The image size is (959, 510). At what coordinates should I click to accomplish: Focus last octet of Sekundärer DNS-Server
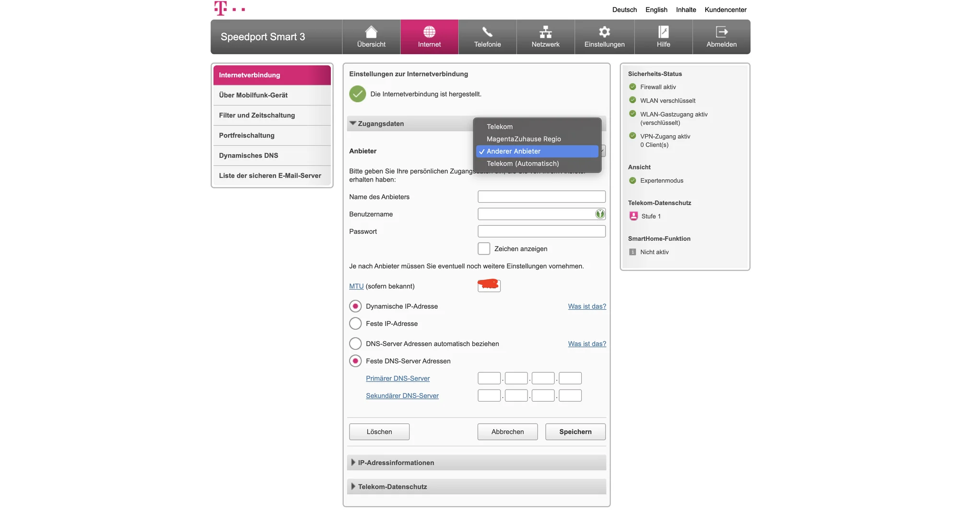click(x=570, y=395)
